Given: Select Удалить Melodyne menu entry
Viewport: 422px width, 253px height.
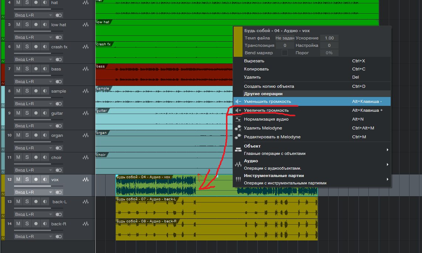Looking at the screenshot, I should click(x=312, y=128).
